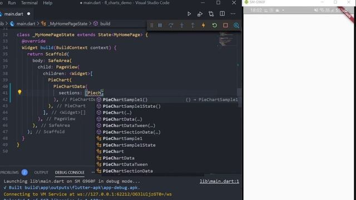Click the 'Connecting to VM Service' console line
Viewport: 356px width, 200px height.
coord(88,194)
